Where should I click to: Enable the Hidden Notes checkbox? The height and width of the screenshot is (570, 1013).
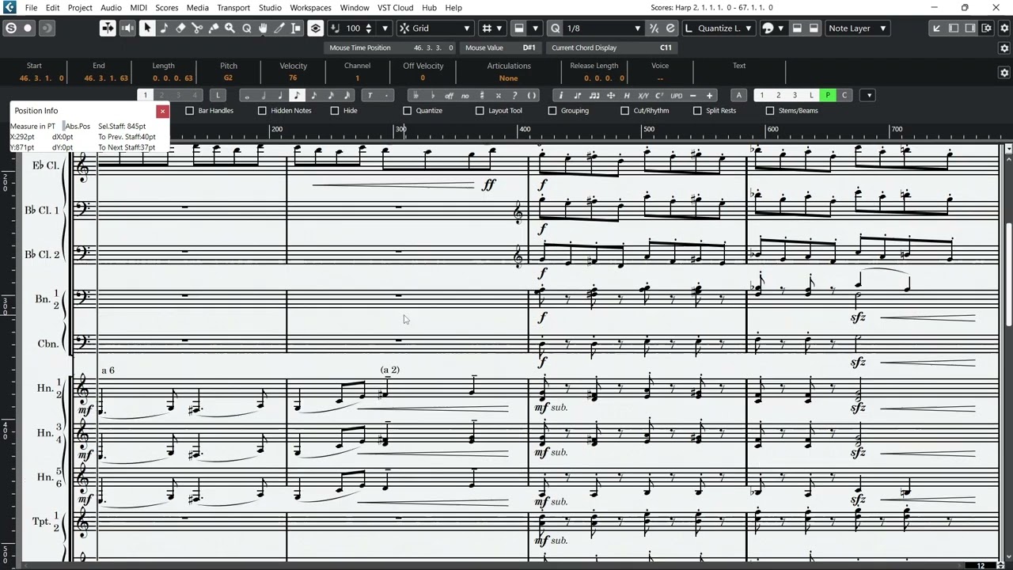(262, 111)
